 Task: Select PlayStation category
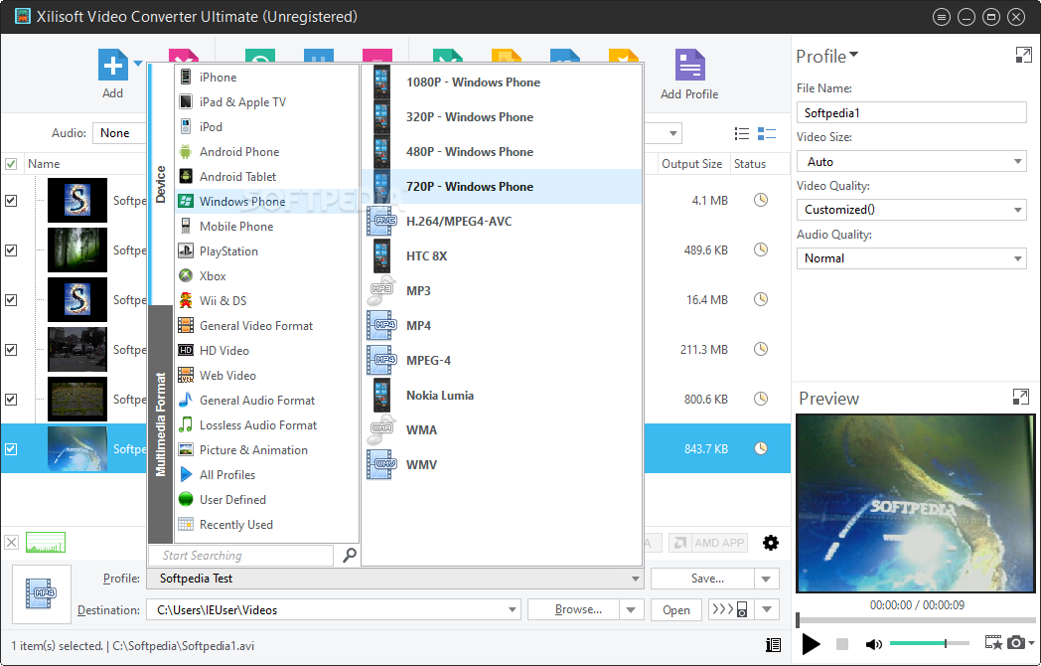point(266,251)
